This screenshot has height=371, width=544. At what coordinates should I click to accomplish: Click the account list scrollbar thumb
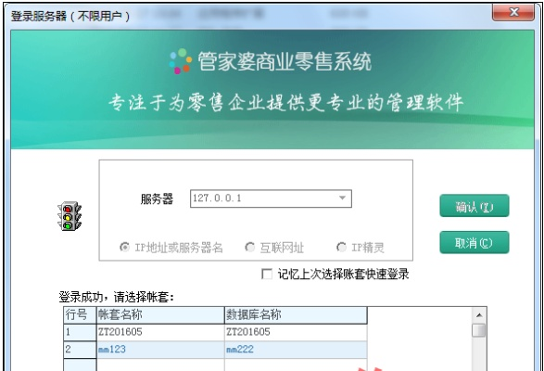pyautogui.click(x=479, y=330)
